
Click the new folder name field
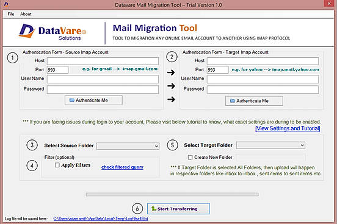pos(270,158)
